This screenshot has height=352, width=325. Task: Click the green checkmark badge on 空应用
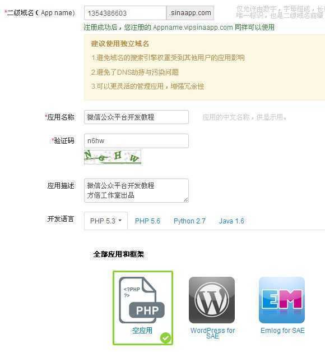click(166, 338)
